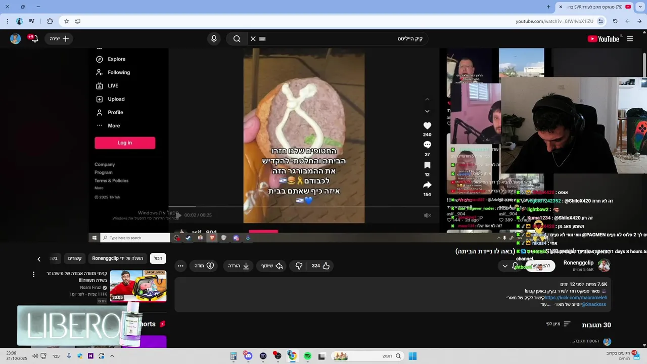Click TikTok bookmark icon with 12
647x364 pixels.
click(x=427, y=165)
